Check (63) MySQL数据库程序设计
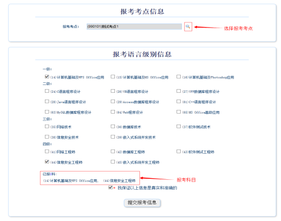 47,112
